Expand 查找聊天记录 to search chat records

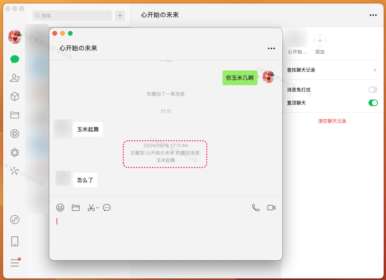332,70
